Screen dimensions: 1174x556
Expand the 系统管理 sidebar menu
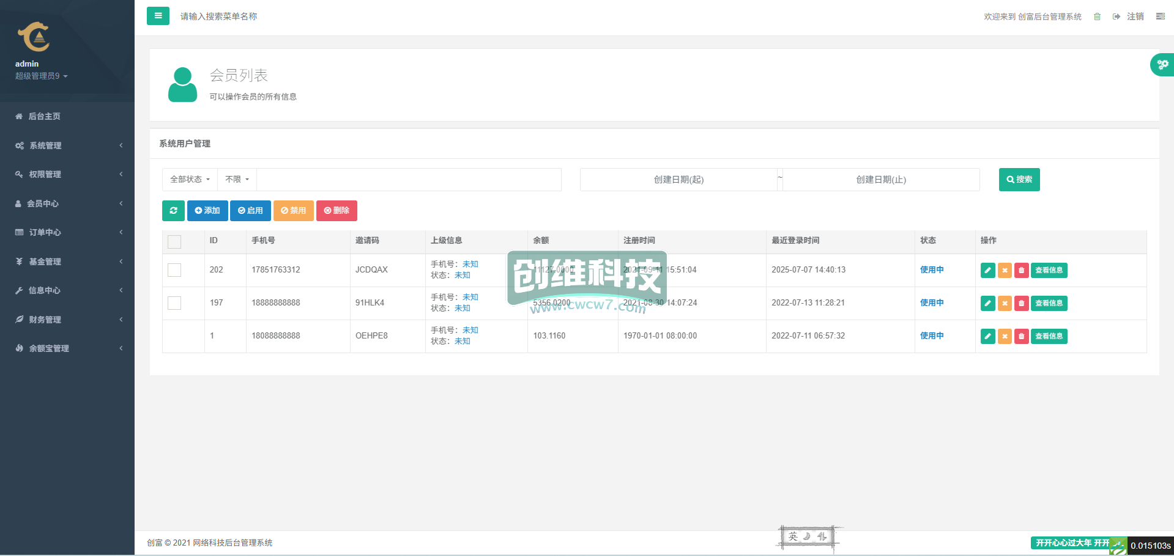click(x=67, y=145)
